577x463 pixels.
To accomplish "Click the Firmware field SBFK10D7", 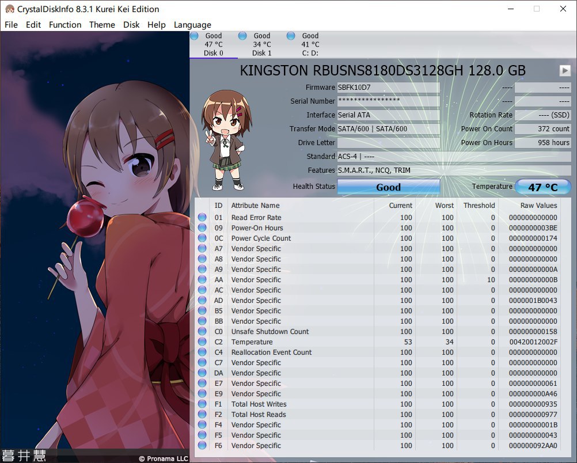I will [x=389, y=87].
